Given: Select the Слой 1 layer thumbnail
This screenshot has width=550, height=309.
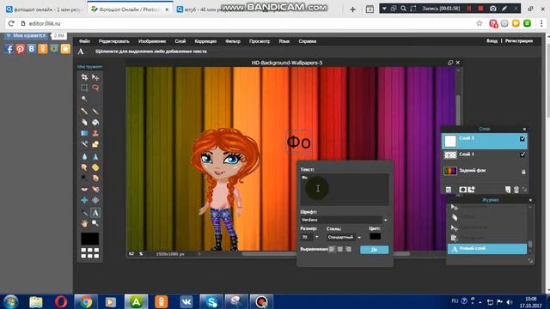Looking at the screenshot, I should (450, 154).
